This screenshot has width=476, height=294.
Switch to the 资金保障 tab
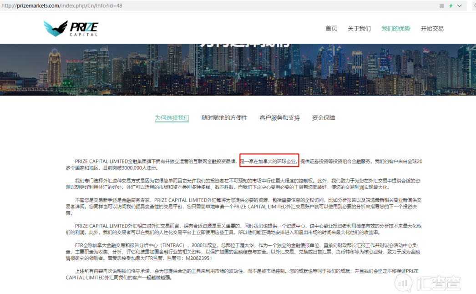(x=324, y=118)
